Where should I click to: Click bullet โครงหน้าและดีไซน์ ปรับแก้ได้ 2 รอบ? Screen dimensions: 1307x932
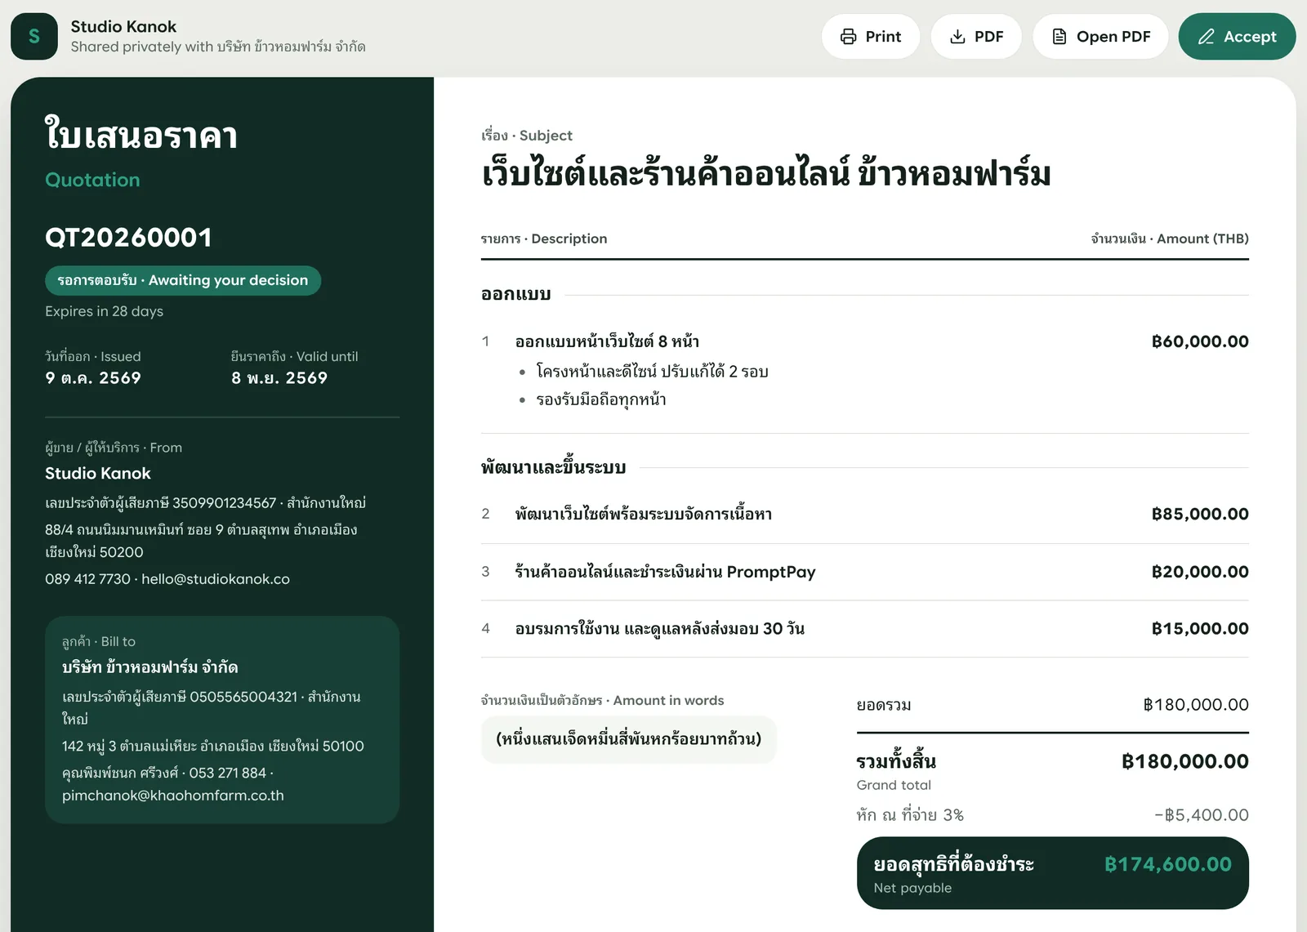point(652,372)
